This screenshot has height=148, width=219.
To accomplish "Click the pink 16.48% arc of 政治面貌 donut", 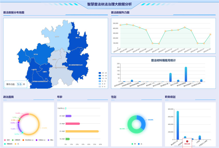I will (24, 115).
